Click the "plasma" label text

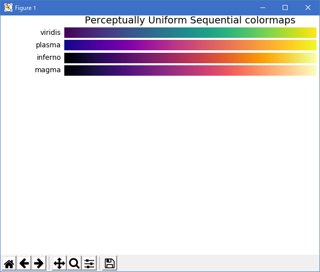(x=48, y=45)
